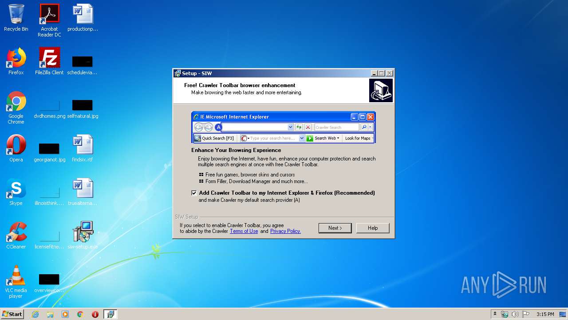
Task: Uncheck Add Crawler Toolbar option
Action: click(194, 193)
